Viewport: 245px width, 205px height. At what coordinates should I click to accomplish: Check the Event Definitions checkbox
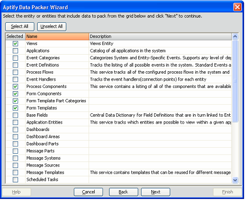15,65
